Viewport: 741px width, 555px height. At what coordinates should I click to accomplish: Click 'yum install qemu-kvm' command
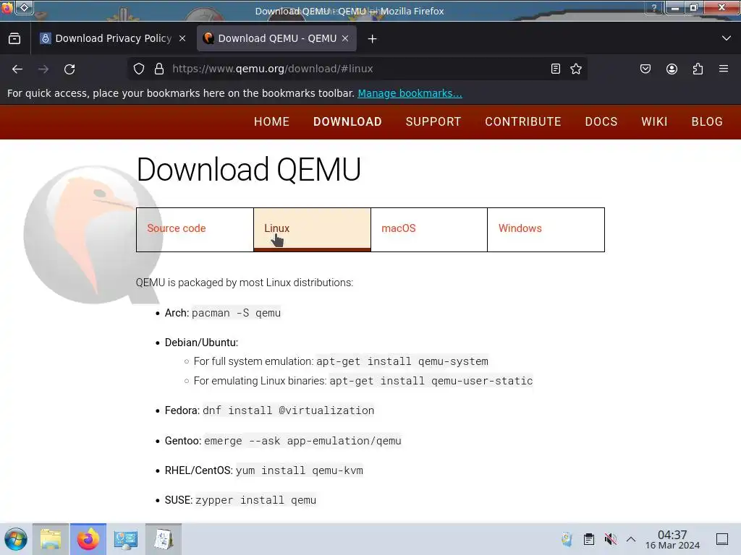(x=300, y=470)
